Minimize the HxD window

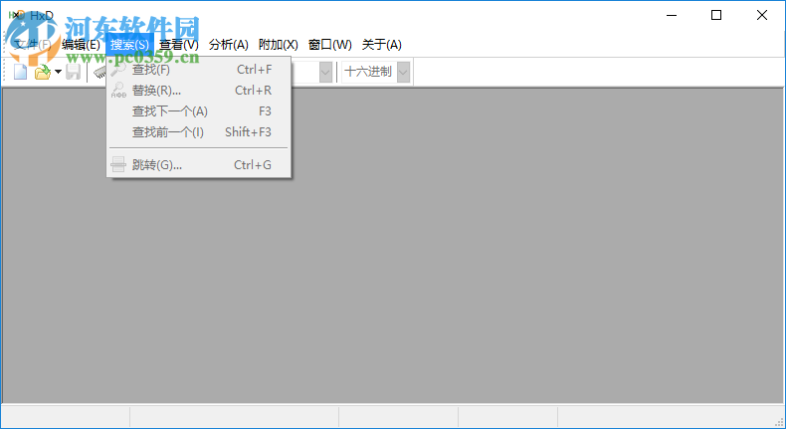[x=672, y=15]
